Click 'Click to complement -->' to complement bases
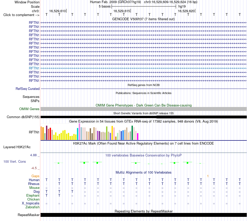The height and width of the screenshot is (221, 247). click(x=21, y=15)
